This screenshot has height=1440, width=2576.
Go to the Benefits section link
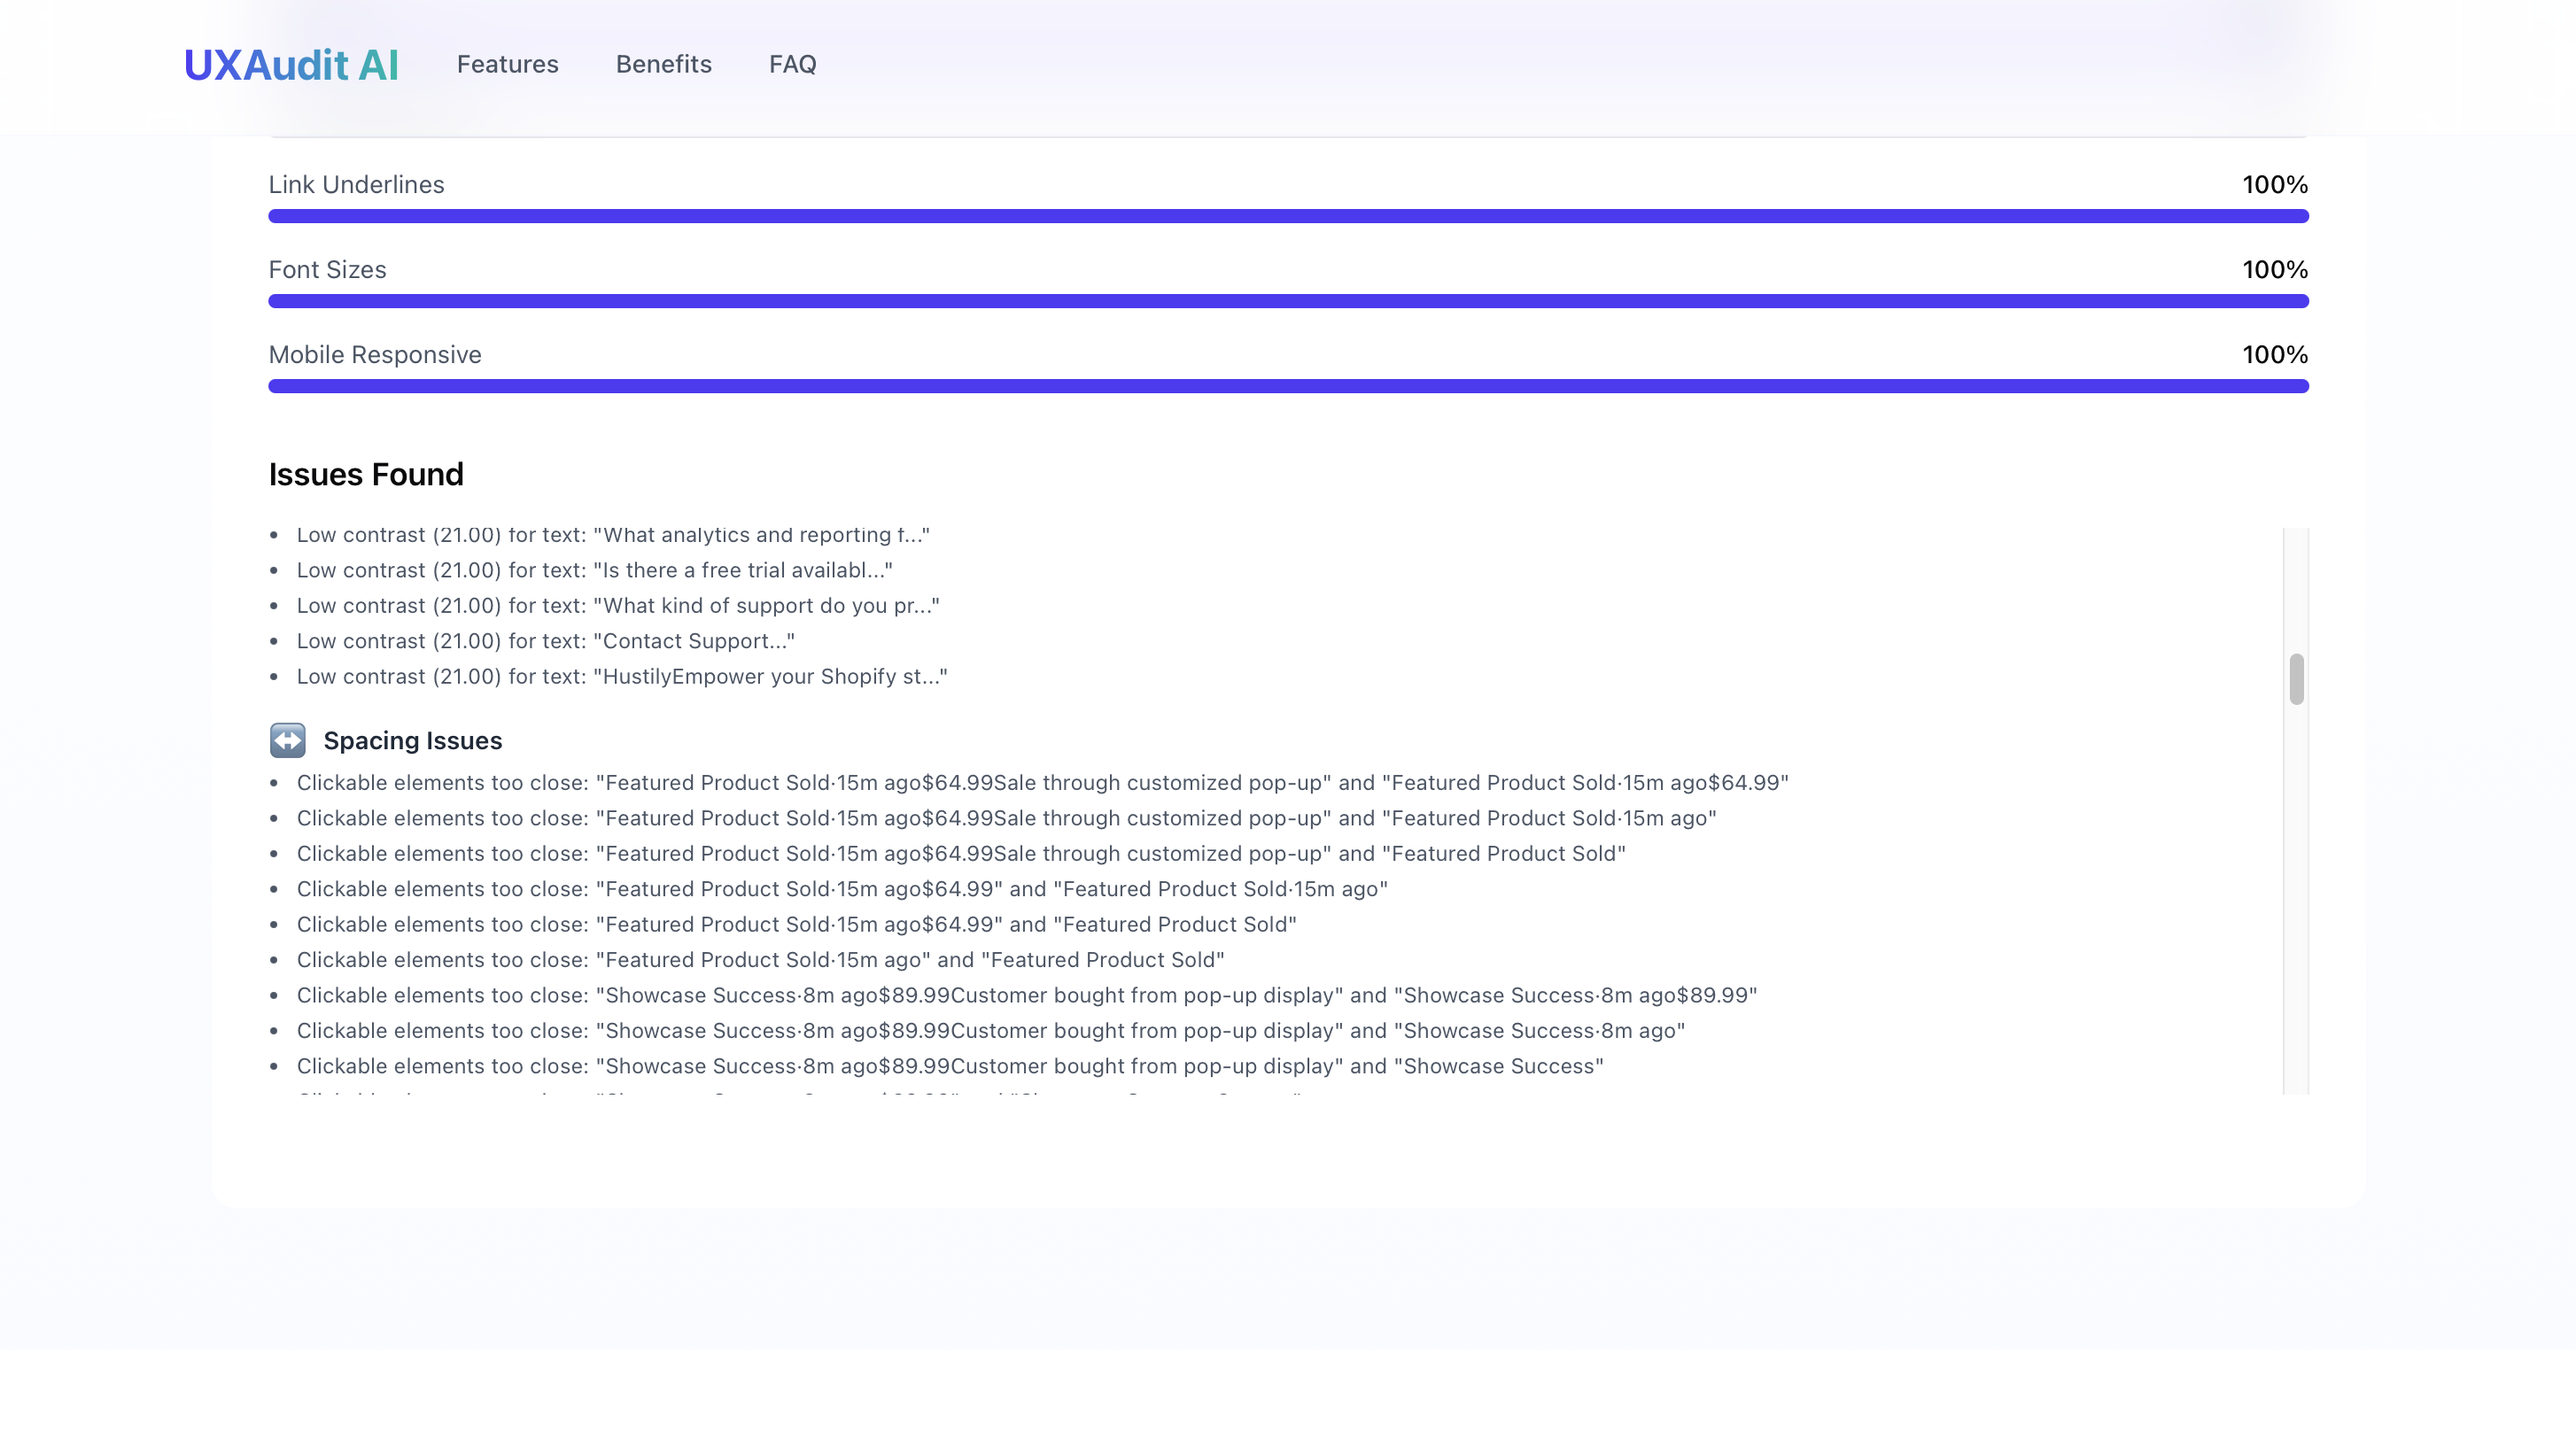coord(663,64)
